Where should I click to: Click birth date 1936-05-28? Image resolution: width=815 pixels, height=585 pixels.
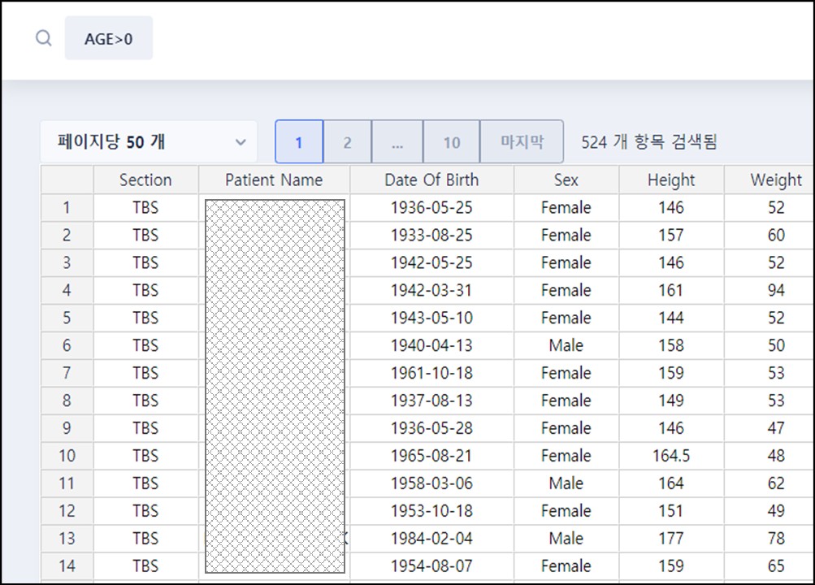(431, 428)
